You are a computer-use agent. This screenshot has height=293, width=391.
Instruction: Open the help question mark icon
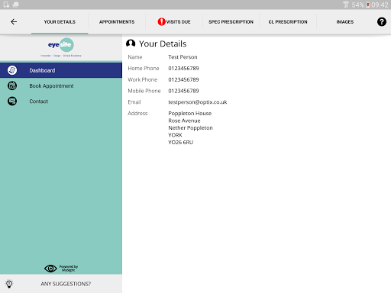tap(381, 22)
